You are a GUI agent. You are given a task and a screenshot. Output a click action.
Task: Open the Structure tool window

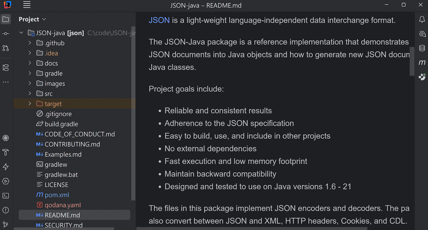(6, 68)
